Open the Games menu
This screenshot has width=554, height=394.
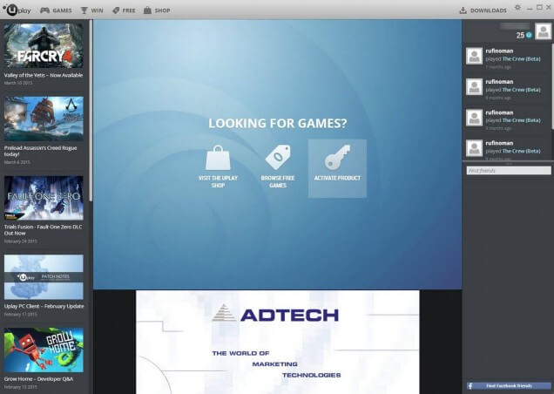56,10
